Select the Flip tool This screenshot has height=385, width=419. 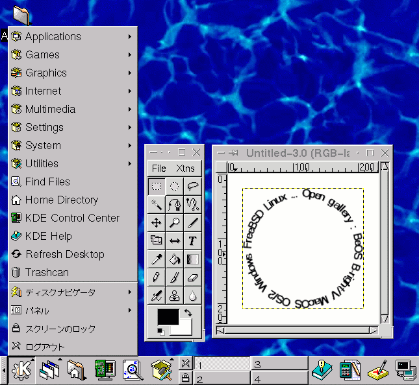tap(175, 240)
